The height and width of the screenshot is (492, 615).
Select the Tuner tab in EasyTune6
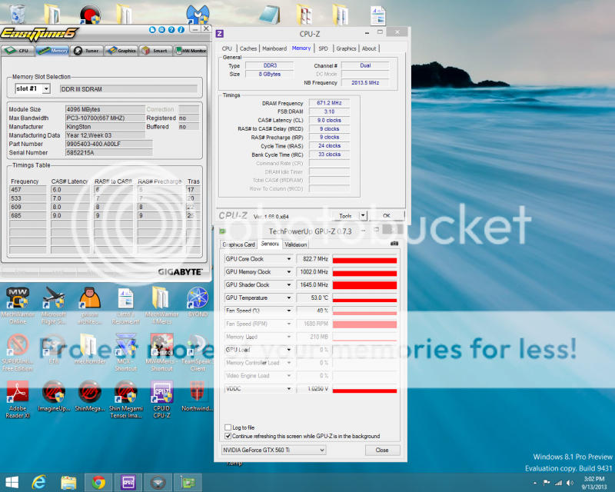[86, 51]
